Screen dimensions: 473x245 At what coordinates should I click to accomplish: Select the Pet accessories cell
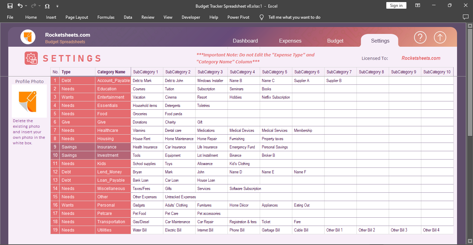212,214
